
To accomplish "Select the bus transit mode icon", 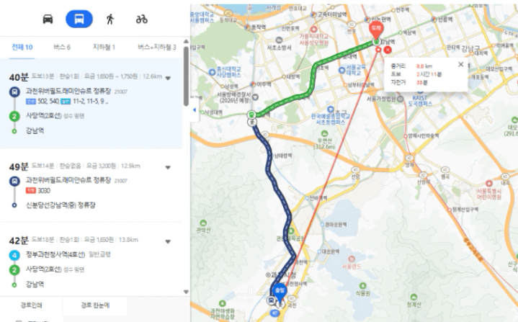I will [x=79, y=19].
